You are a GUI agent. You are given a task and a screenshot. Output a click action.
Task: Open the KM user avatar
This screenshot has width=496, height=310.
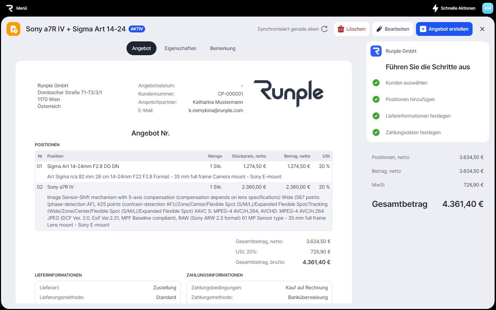[x=487, y=8]
